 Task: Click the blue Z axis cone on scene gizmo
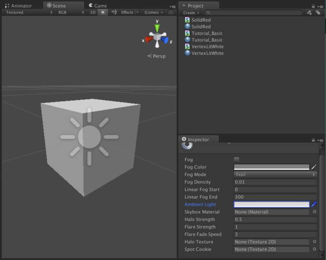[x=165, y=40]
